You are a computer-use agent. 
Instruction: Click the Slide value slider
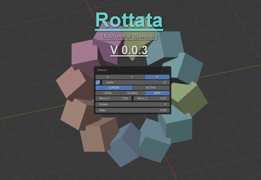tap(132, 110)
